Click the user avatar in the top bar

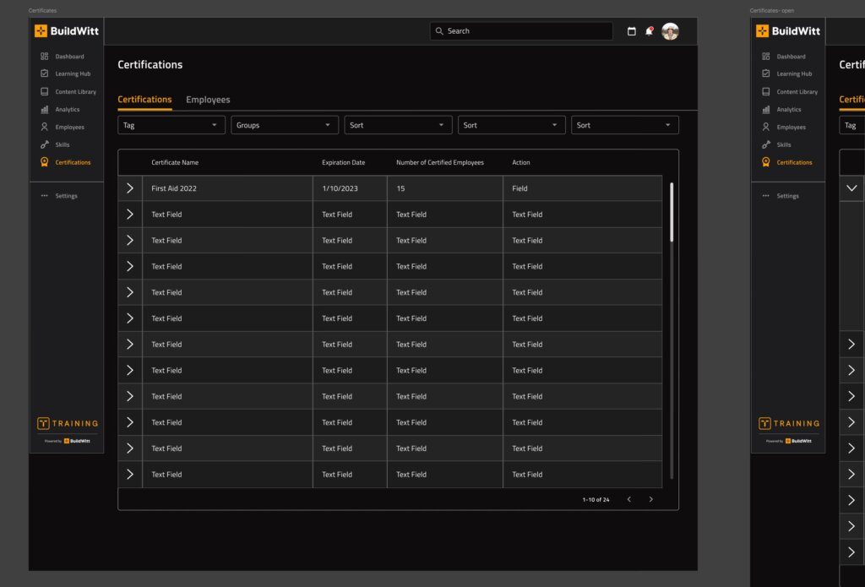click(670, 31)
